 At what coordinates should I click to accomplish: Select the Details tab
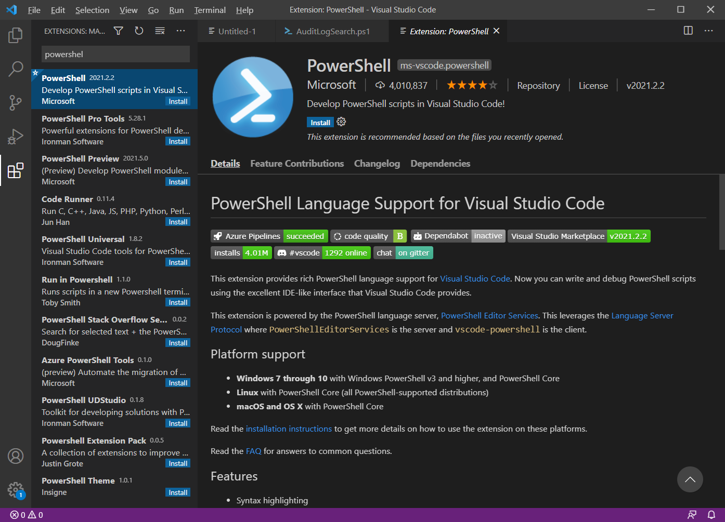[x=225, y=164]
